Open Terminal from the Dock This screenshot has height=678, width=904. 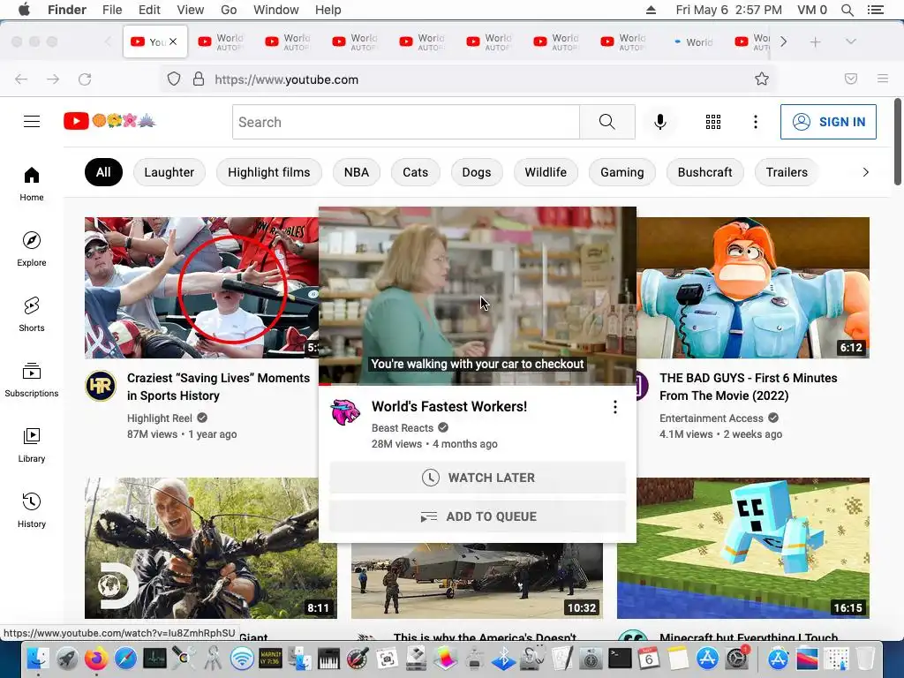coord(620,658)
